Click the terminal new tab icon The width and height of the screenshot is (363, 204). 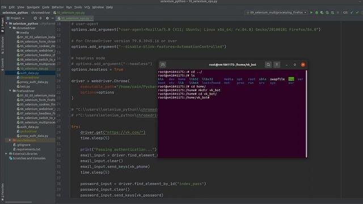coord(163,65)
